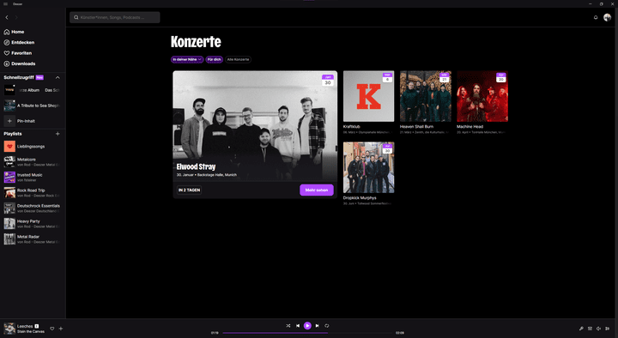Image resolution: width=618 pixels, height=338 pixels.
Task: Open the hamburger menu in title bar
Action: pos(5,4)
